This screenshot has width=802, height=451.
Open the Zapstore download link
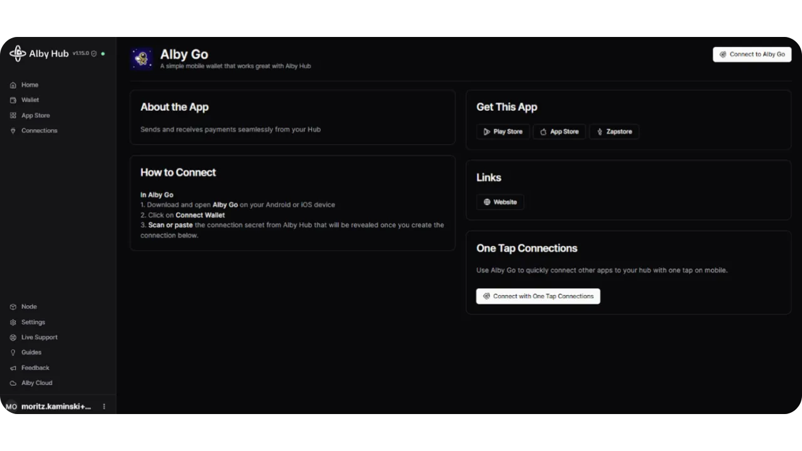coord(613,132)
